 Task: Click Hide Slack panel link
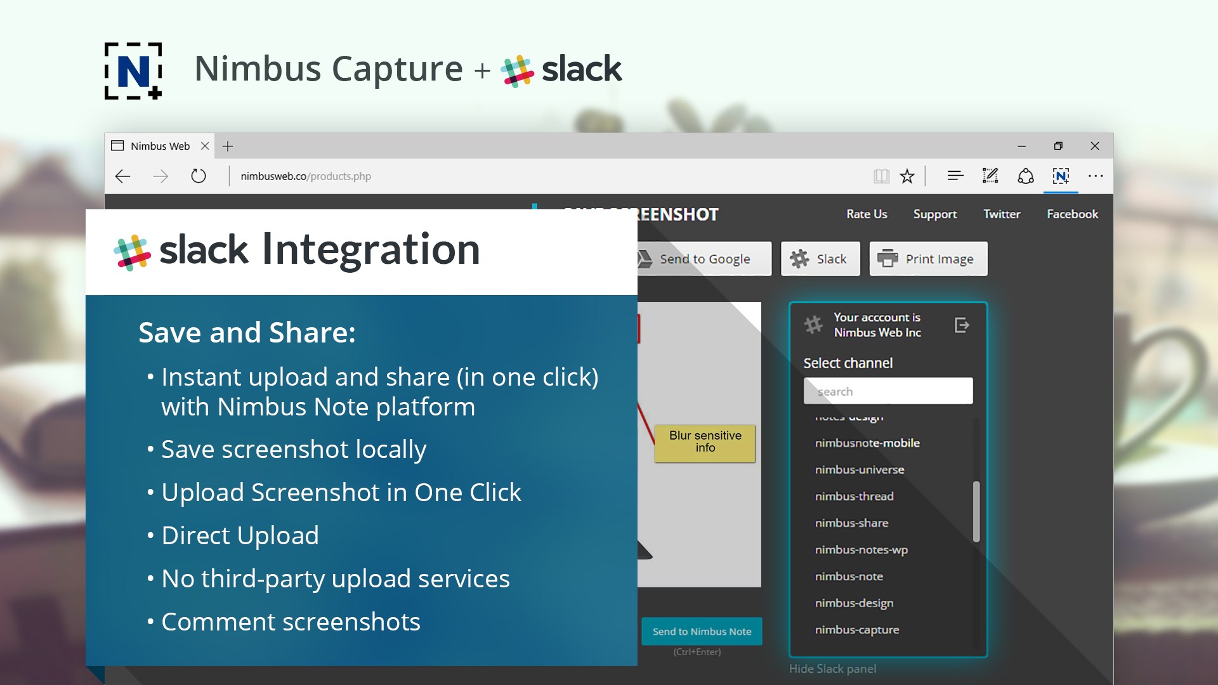coord(832,669)
